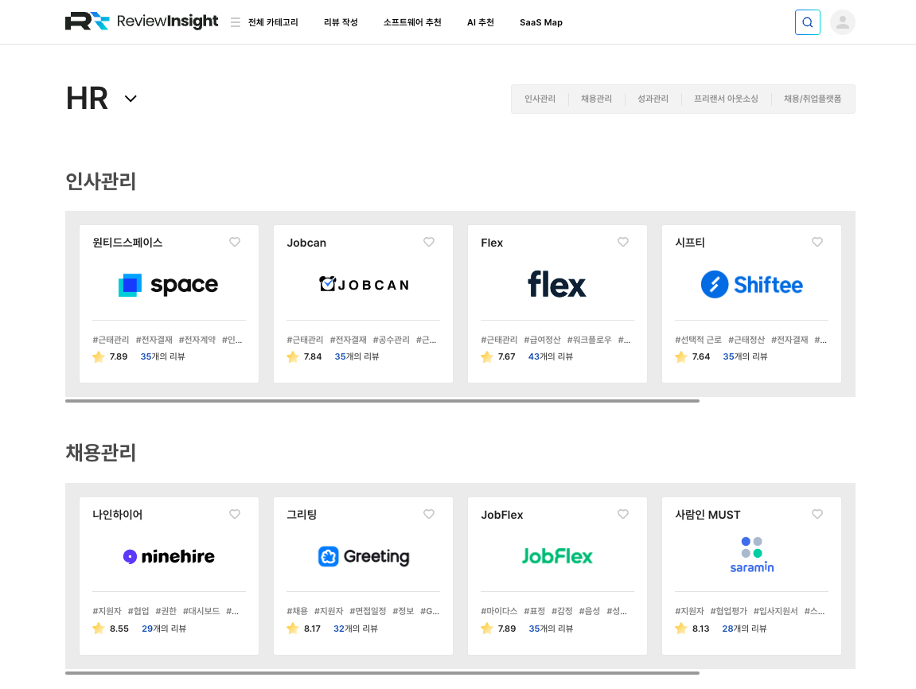Click the flex logo image
This screenshot has height=689, width=916.
pos(557,284)
